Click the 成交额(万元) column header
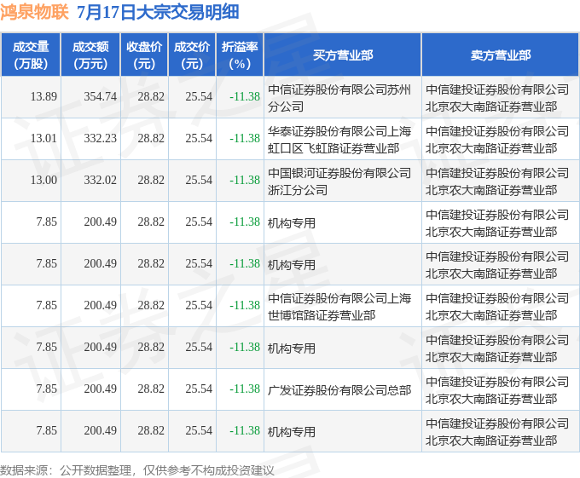The height and width of the screenshot is (478, 580). coord(90,55)
